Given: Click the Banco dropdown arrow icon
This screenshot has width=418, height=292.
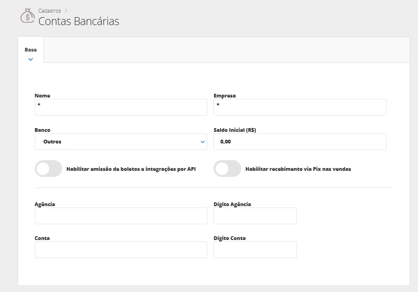Looking at the screenshot, I should pyautogui.click(x=203, y=142).
